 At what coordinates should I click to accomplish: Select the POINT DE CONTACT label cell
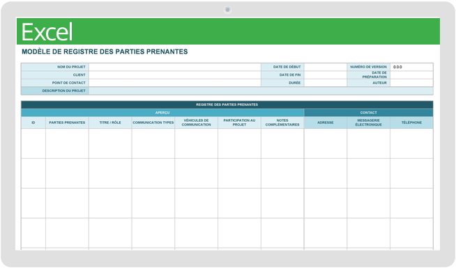pos(55,83)
